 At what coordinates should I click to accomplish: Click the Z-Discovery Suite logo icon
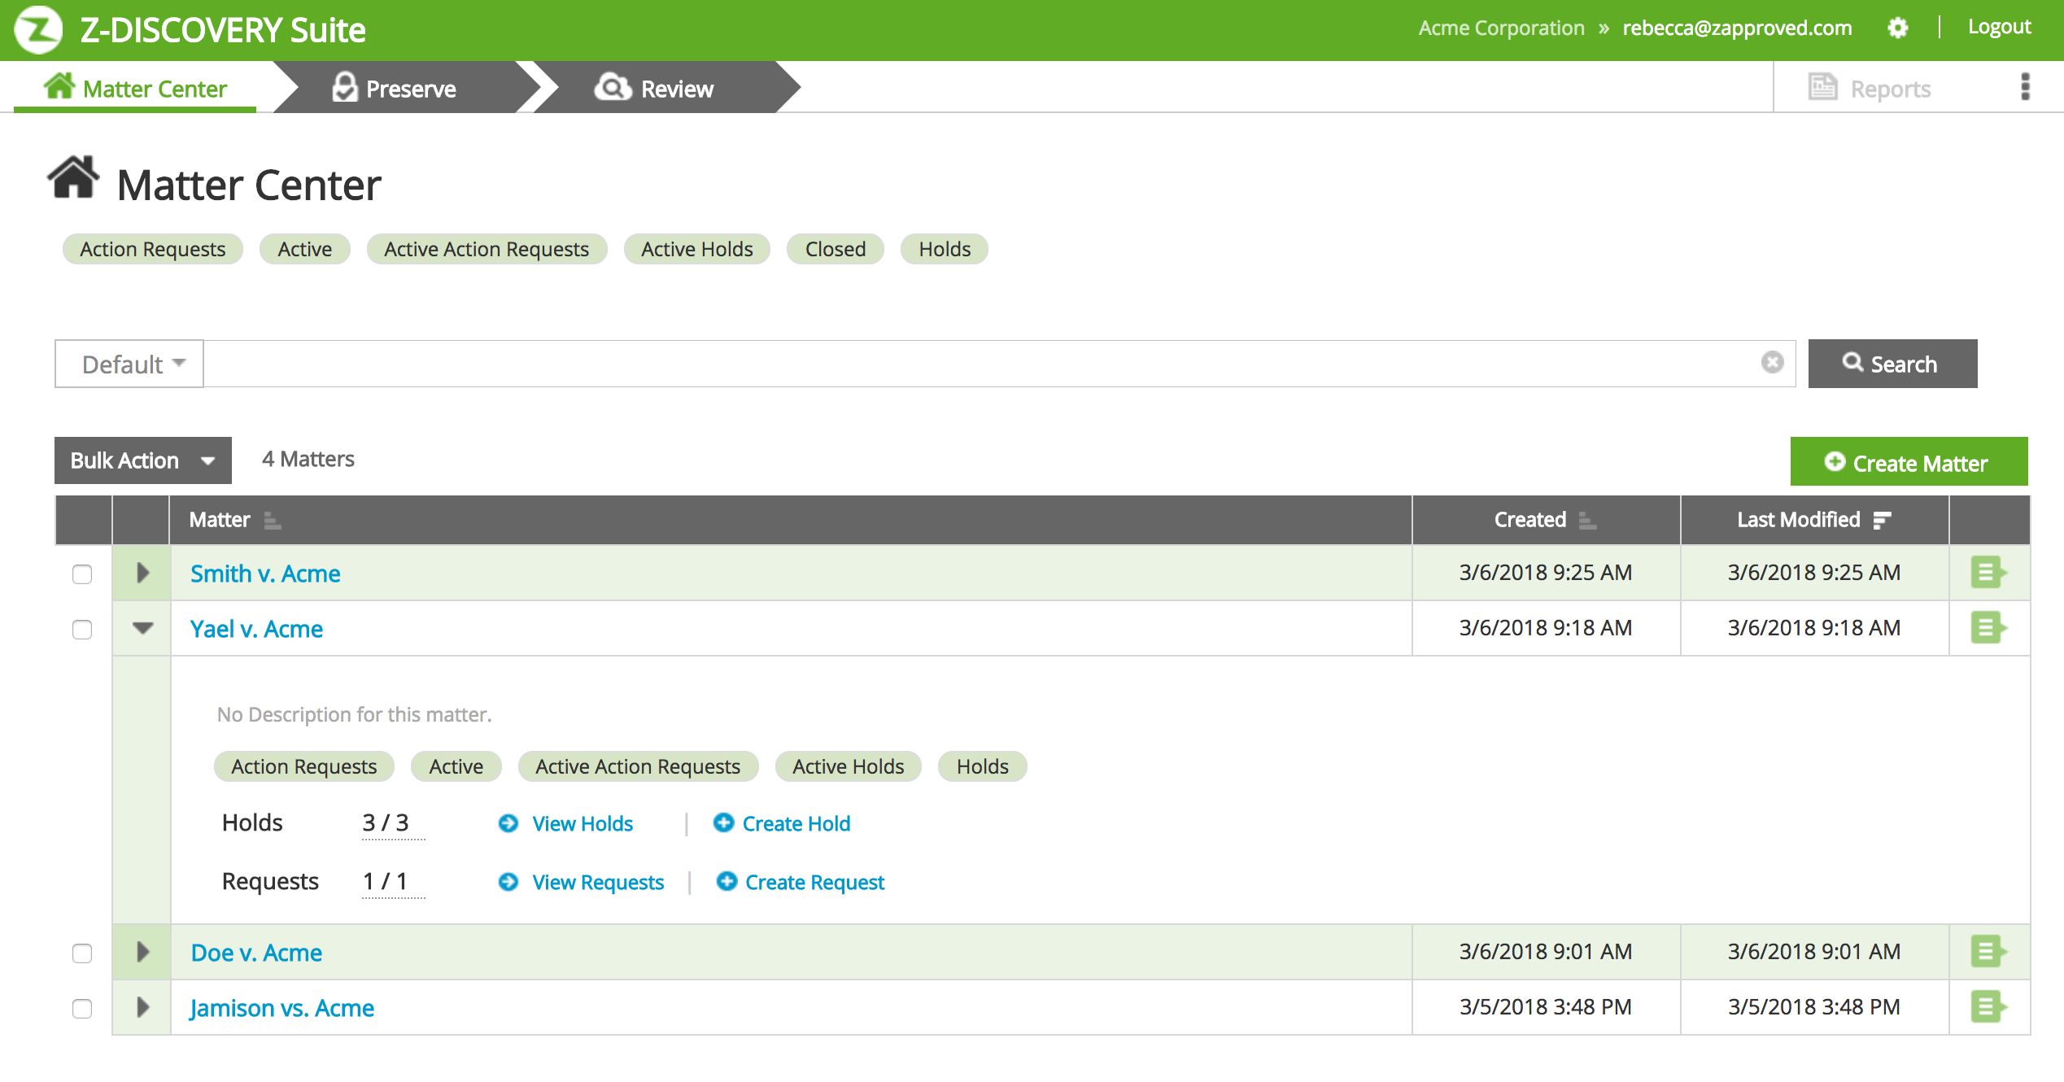click(x=39, y=29)
